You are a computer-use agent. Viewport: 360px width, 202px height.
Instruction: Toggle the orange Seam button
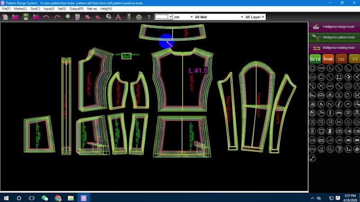pyautogui.click(x=328, y=59)
